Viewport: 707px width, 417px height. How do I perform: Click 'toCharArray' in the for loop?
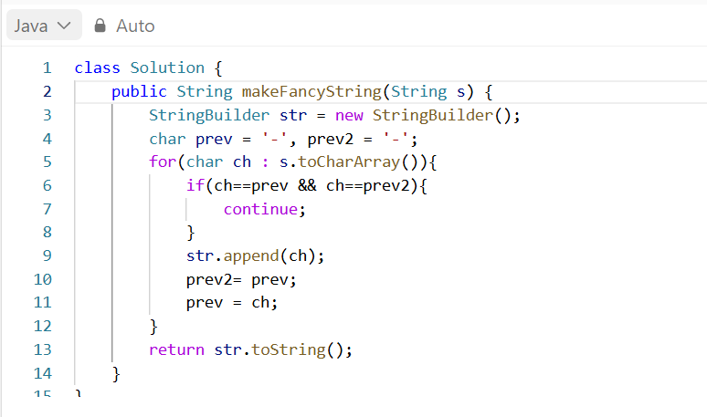[x=349, y=162]
